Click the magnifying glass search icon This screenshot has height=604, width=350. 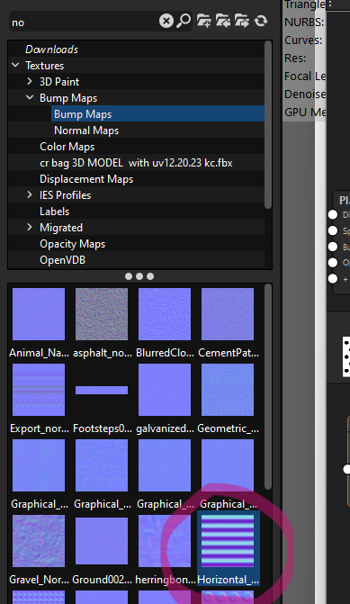[x=184, y=21]
